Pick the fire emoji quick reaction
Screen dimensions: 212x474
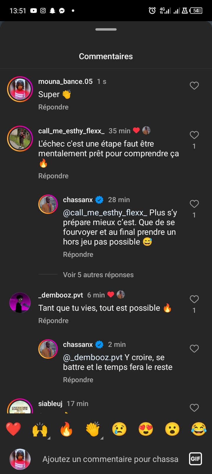click(x=66, y=429)
